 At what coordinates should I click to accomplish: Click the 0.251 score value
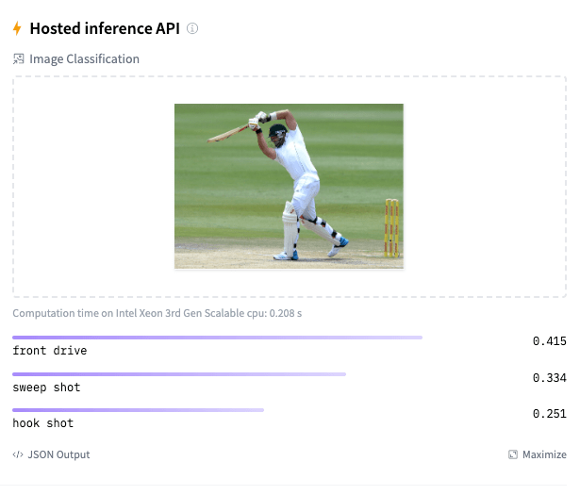[x=549, y=414]
